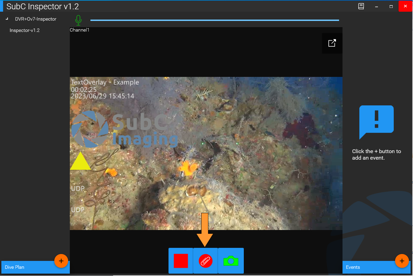Collapse the DVR+Ov7-Inspector tree node arrow
The image size is (413, 276).
(7, 19)
